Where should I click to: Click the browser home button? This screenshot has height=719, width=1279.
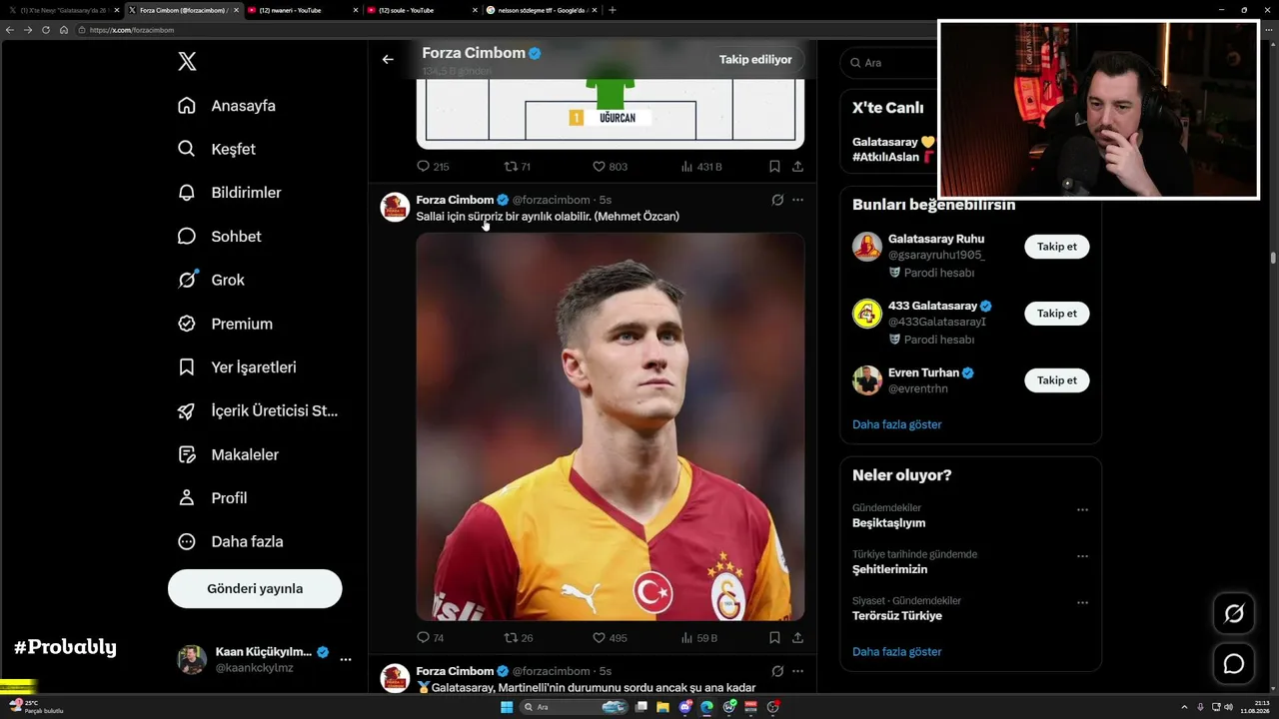click(64, 30)
